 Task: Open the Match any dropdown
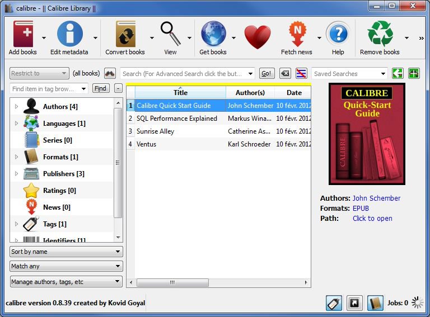[66, 266]
